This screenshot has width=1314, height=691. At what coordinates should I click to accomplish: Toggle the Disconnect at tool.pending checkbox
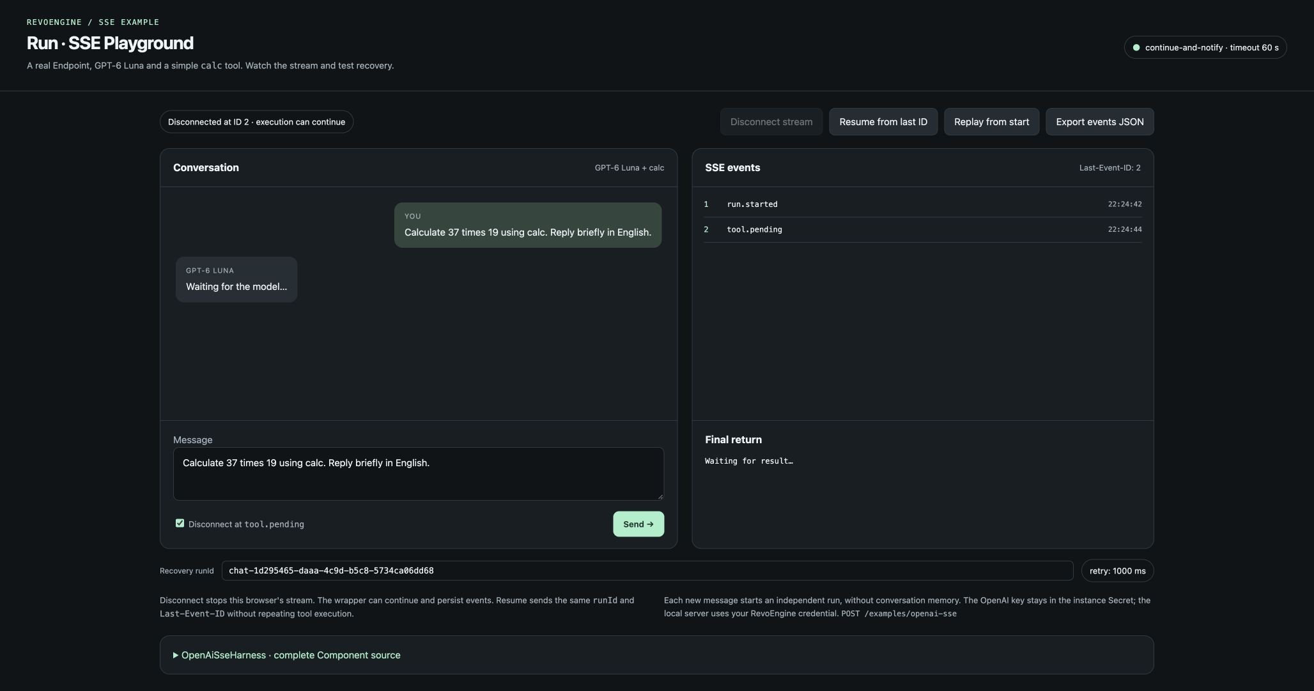coord(180,523)
